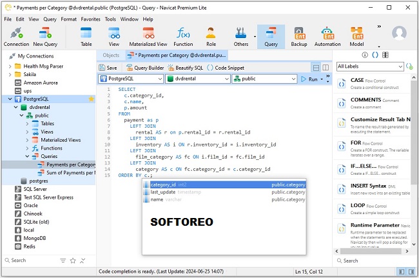Select the Amazon Aurora connection
The height and width of the screenshot is (278, 419).
[x=41, y=83]
